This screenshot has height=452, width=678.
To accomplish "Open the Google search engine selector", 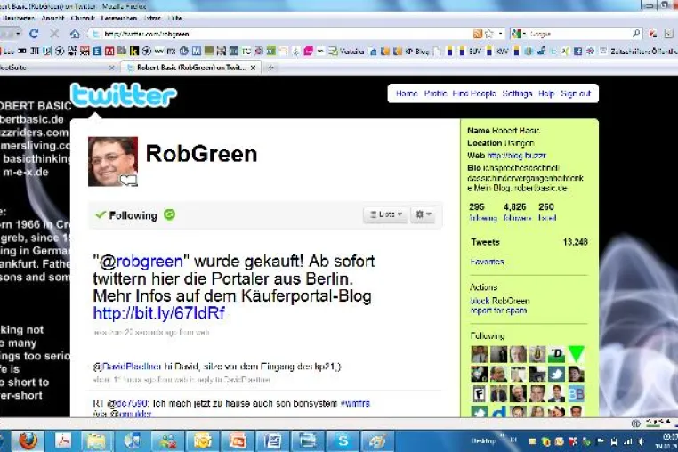I will tap(519, 34).
